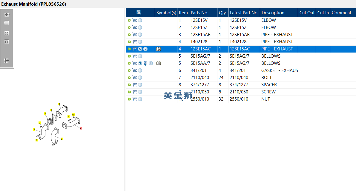Click the supersession S icon for SE15AA/7
Image resolution: width=356 pixels, height=191 pixels.
coord(140,63)
